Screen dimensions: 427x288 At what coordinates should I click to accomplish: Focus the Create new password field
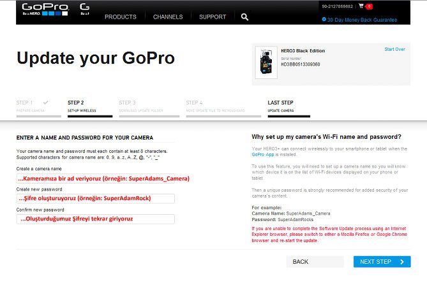point(95,199)
